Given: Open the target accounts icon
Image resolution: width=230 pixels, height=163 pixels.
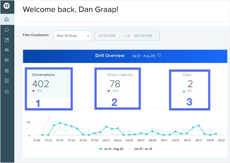Looking at the screenshot, I should coord(7,71).
